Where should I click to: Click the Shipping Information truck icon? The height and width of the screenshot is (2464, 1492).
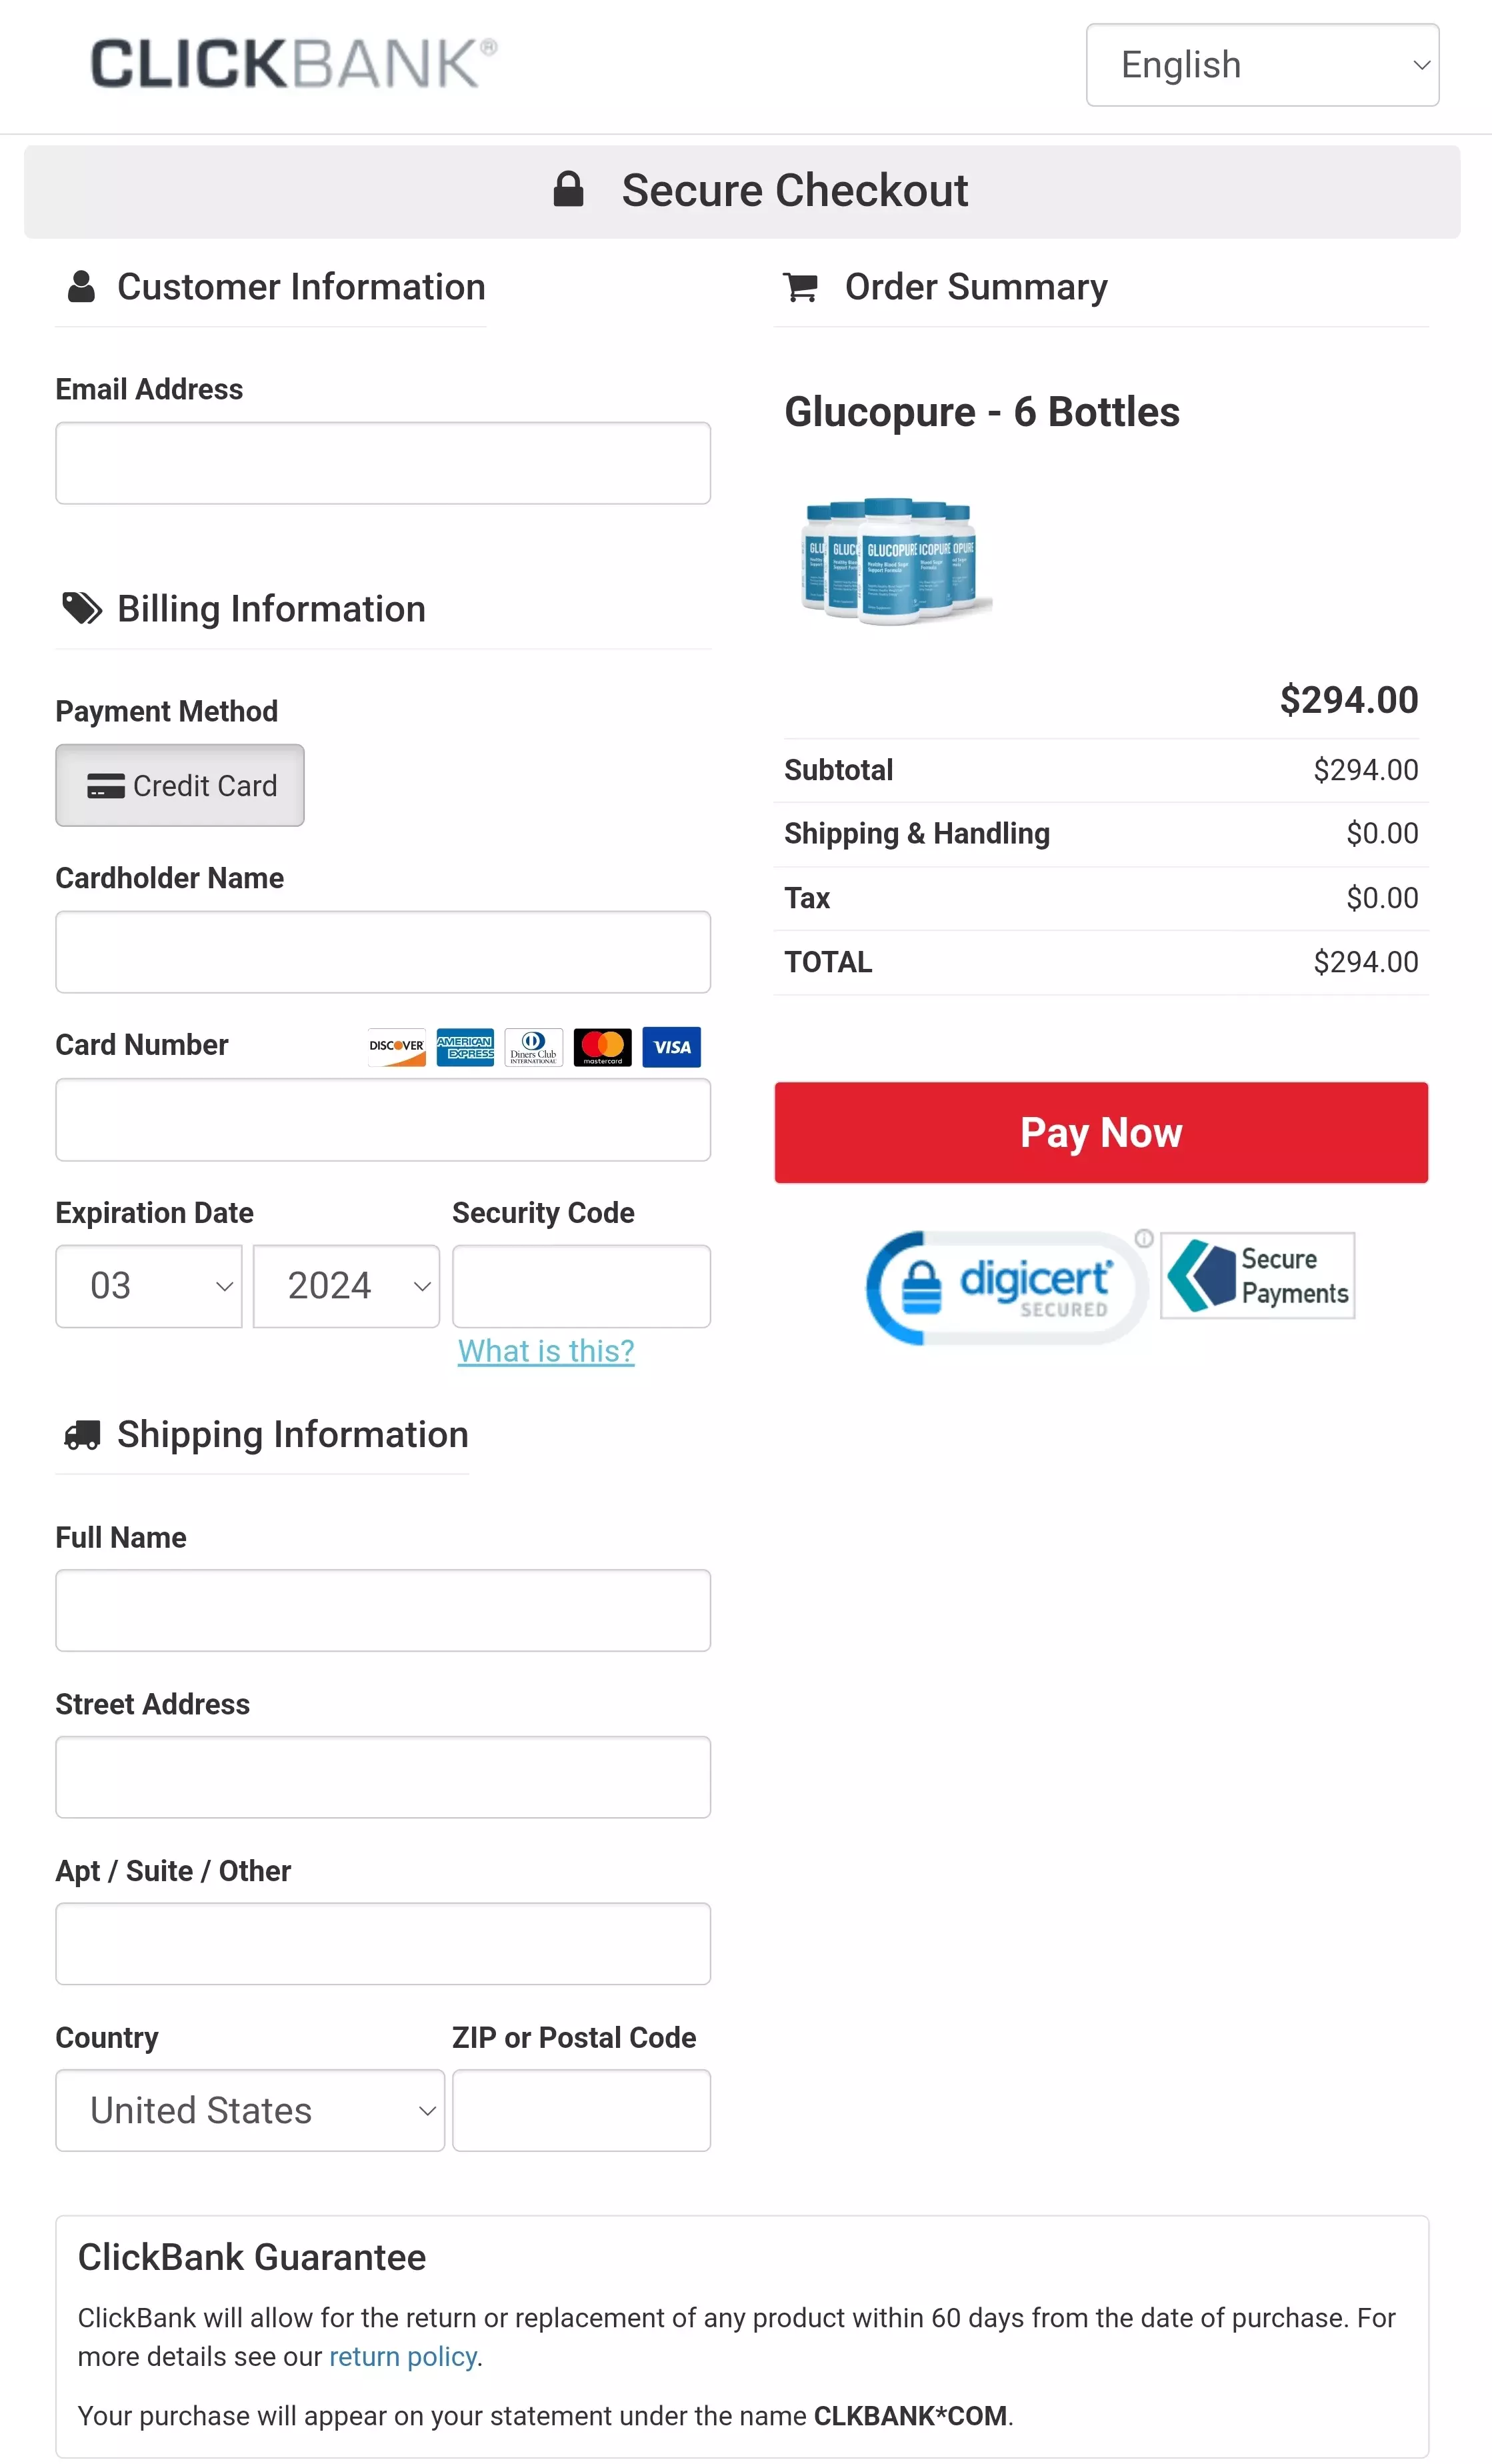(82, 1435)
